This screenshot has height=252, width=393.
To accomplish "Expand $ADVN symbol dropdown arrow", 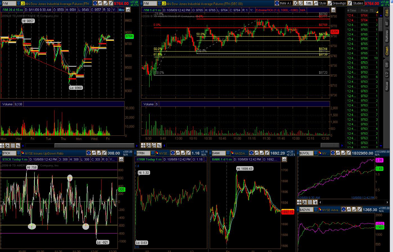I will [316, 209].
